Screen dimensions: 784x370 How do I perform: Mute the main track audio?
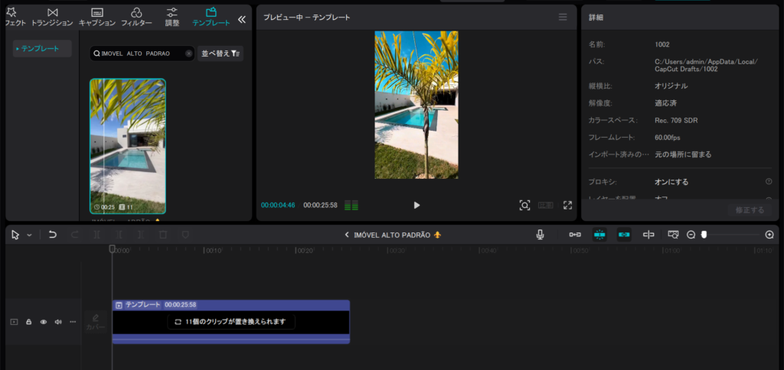[58, 322]
